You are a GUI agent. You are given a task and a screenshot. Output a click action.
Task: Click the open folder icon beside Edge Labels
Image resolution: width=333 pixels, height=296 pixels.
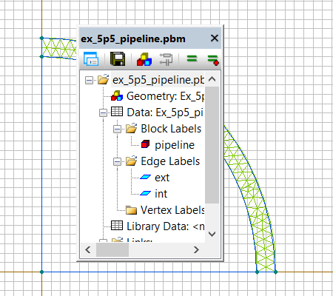(131, 161)
